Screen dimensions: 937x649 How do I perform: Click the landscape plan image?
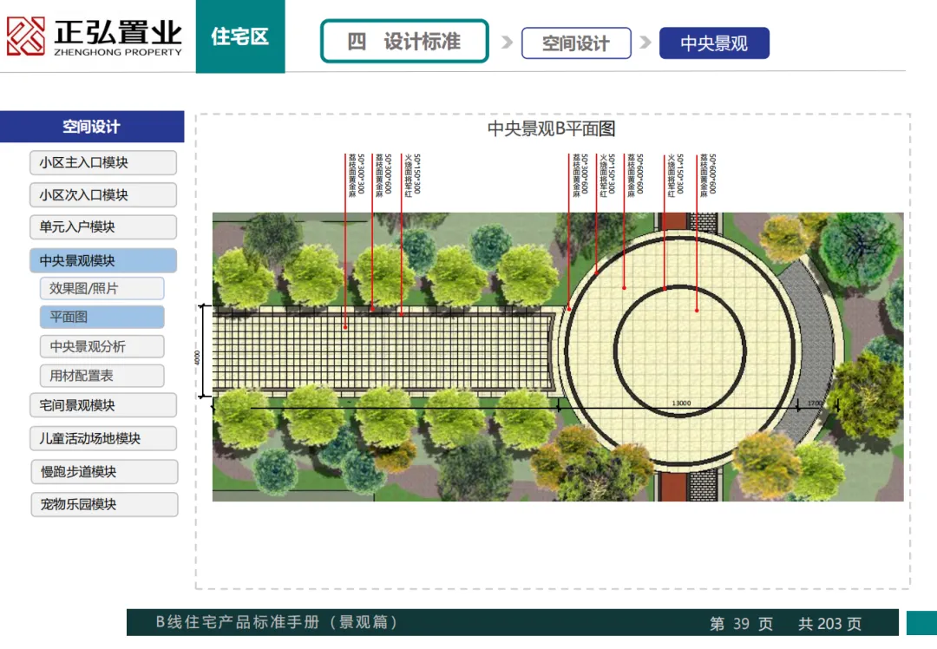pyautogui.click(x=558, y=357)
